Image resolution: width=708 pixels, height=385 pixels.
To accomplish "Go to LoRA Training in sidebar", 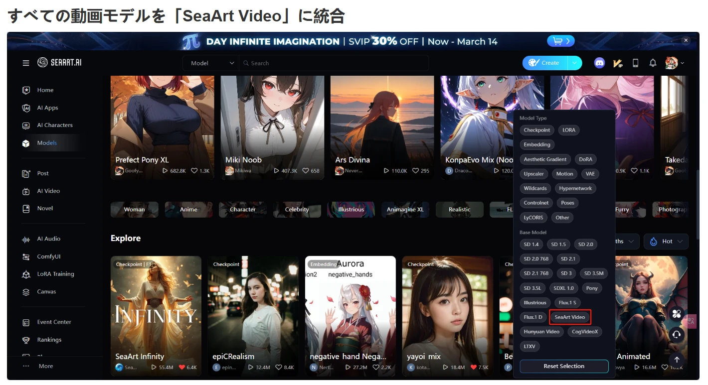I will pos(55,274).
